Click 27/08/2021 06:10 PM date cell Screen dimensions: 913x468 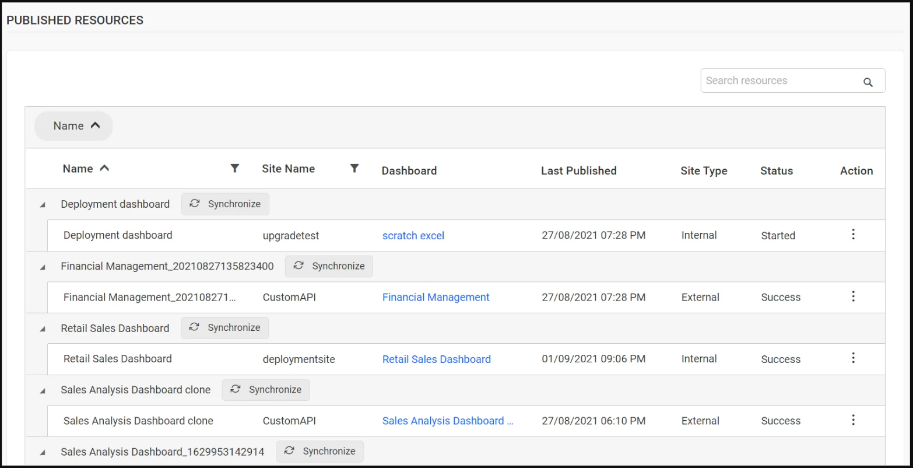pos(594,421)
